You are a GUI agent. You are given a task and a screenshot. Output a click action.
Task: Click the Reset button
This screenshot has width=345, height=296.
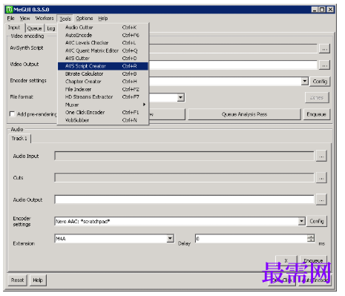tap(17, 280)
